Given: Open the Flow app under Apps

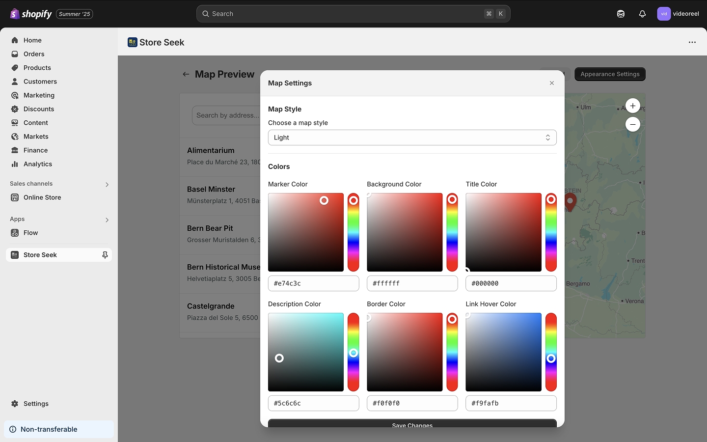Looking at the screenshot, I should (30, 233).
